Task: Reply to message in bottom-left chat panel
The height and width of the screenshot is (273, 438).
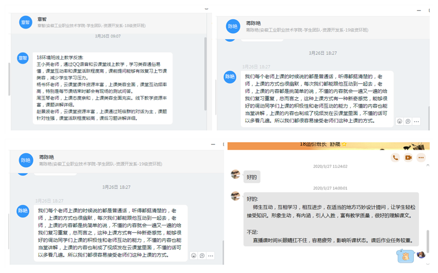Action: tap(202, 256)
